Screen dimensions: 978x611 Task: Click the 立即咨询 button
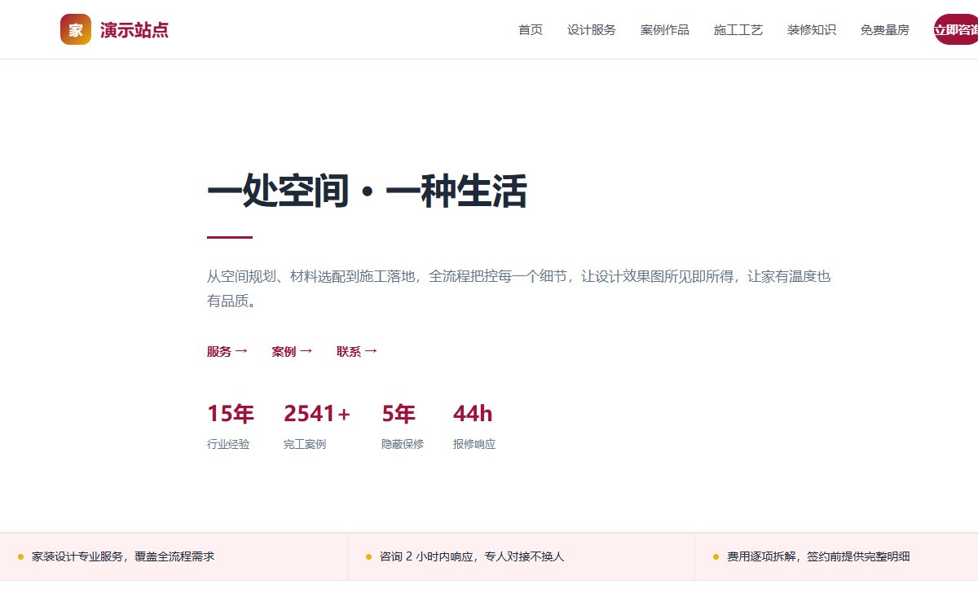point(956,30)
